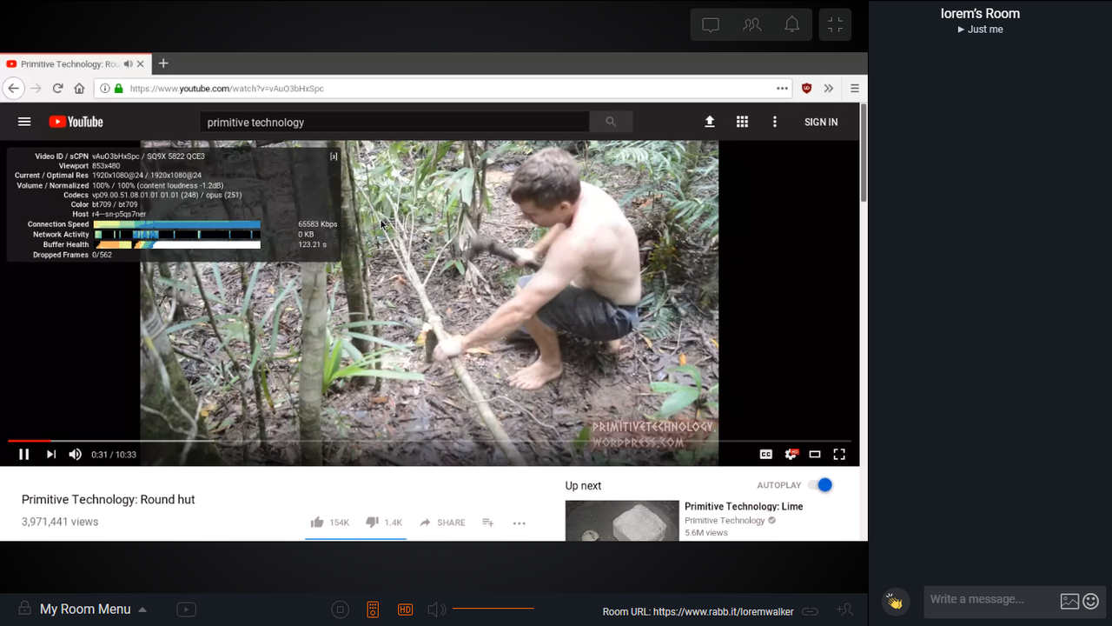Open more actions below the video
1112x626 pixels.
pos(520,523)
